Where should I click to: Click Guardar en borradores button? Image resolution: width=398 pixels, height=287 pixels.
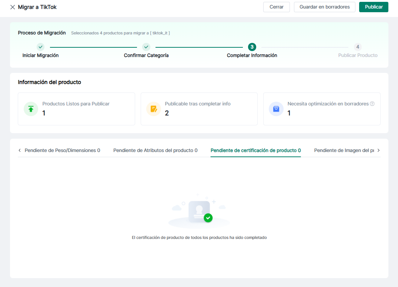point(324,7)
